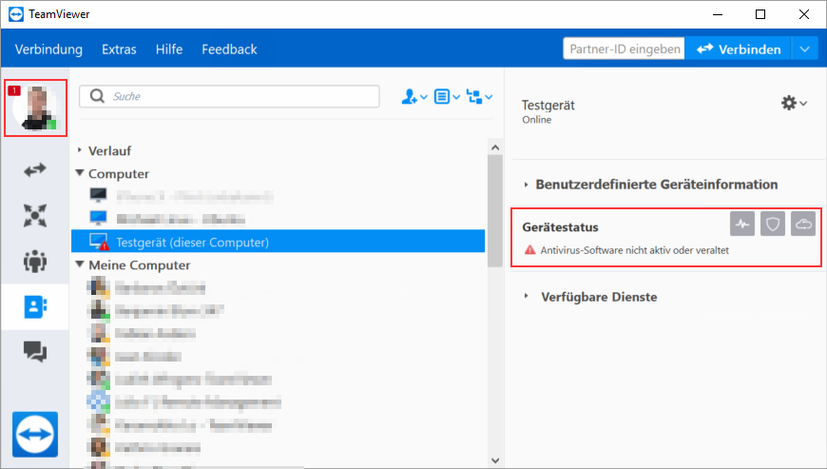
Task: Click the endpoint protection shield icon
Action: 773,224
